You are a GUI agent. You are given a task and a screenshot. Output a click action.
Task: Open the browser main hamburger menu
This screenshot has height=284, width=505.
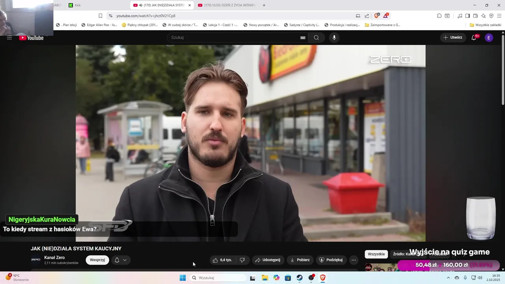pos(499,16)
